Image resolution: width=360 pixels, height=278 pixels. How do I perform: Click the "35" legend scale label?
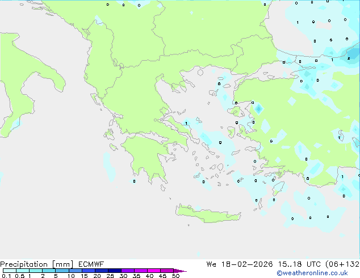coord(136,276)
